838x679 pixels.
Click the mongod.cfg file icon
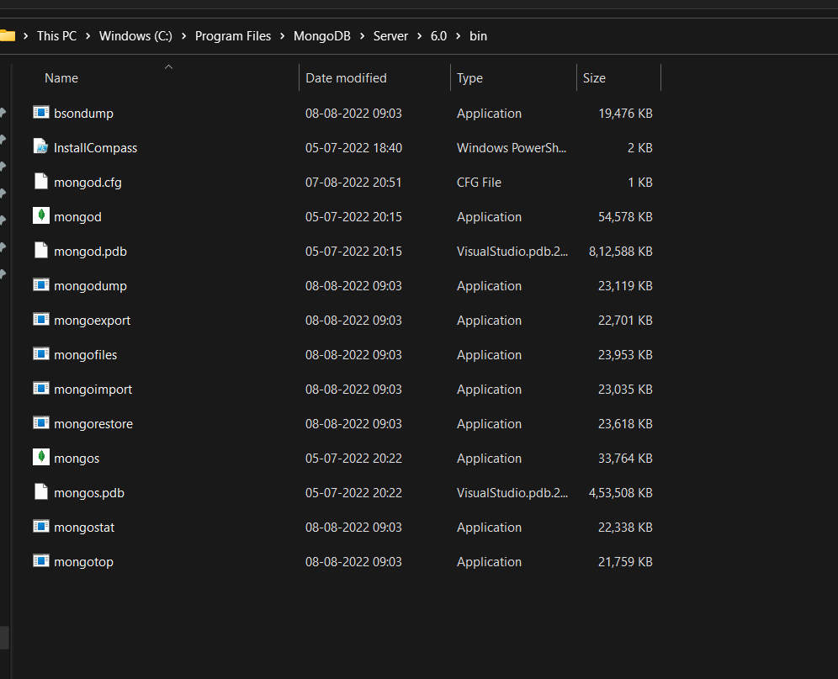point(40,182)
